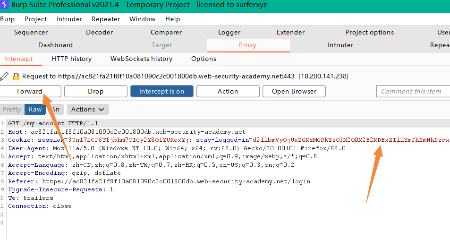The image size is (450, 240).
Task: Switch to the Intruder tool tab
Action: point(340,45)
